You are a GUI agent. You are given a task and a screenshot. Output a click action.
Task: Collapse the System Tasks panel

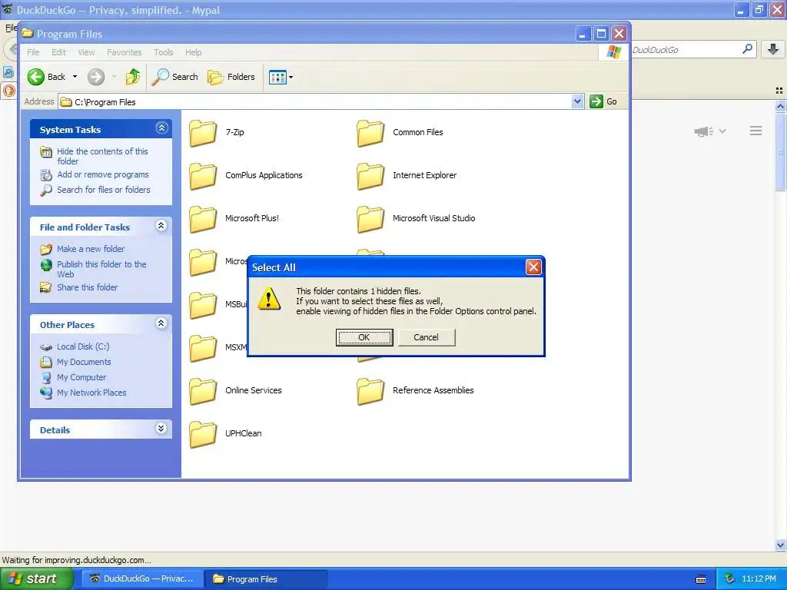pyautogui.click(x=161, y=128)
